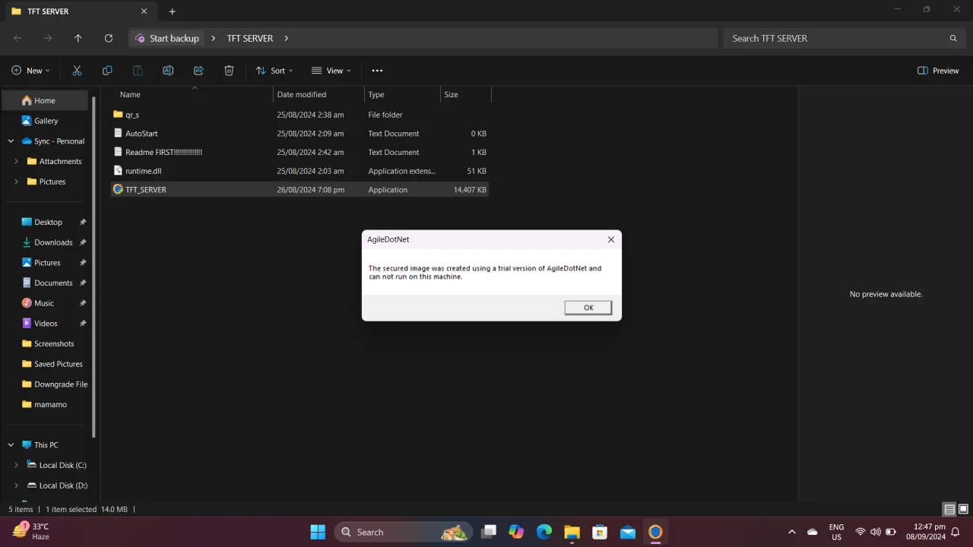
Task: Select Home in the navigation pane
Action: [x=46, y=100]
